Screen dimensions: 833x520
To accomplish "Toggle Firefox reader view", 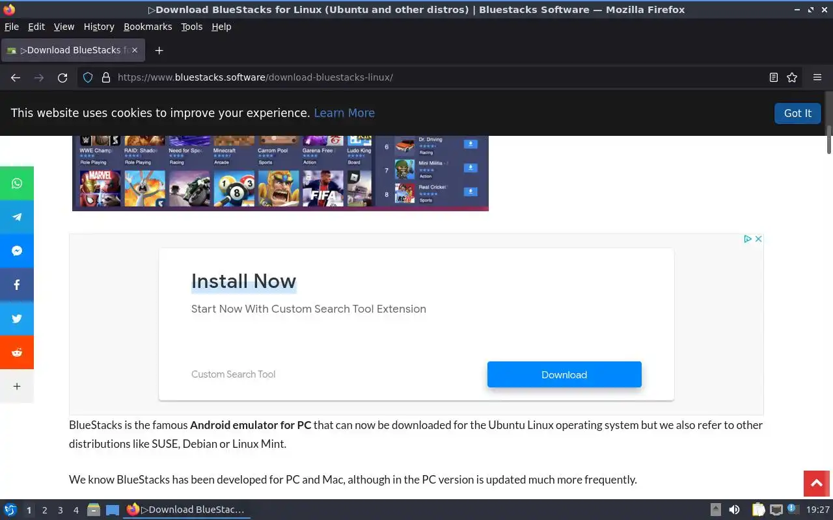I will click(x=773, y=77).
